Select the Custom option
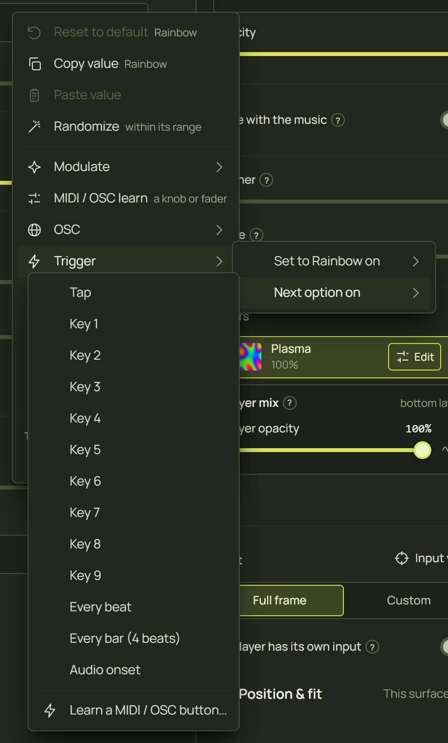This screenshot has width=448, height=743. (x=409, y=600)
